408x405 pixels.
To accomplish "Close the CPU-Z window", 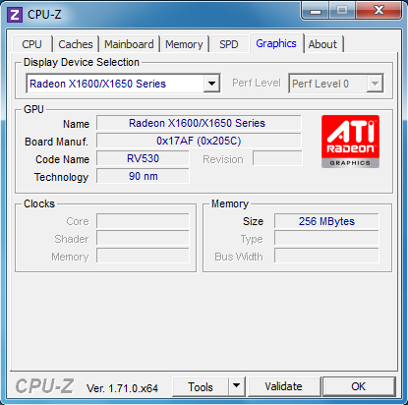I will (379, 11).
